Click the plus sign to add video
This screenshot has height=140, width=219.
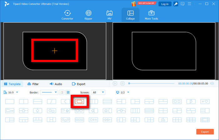55,51
